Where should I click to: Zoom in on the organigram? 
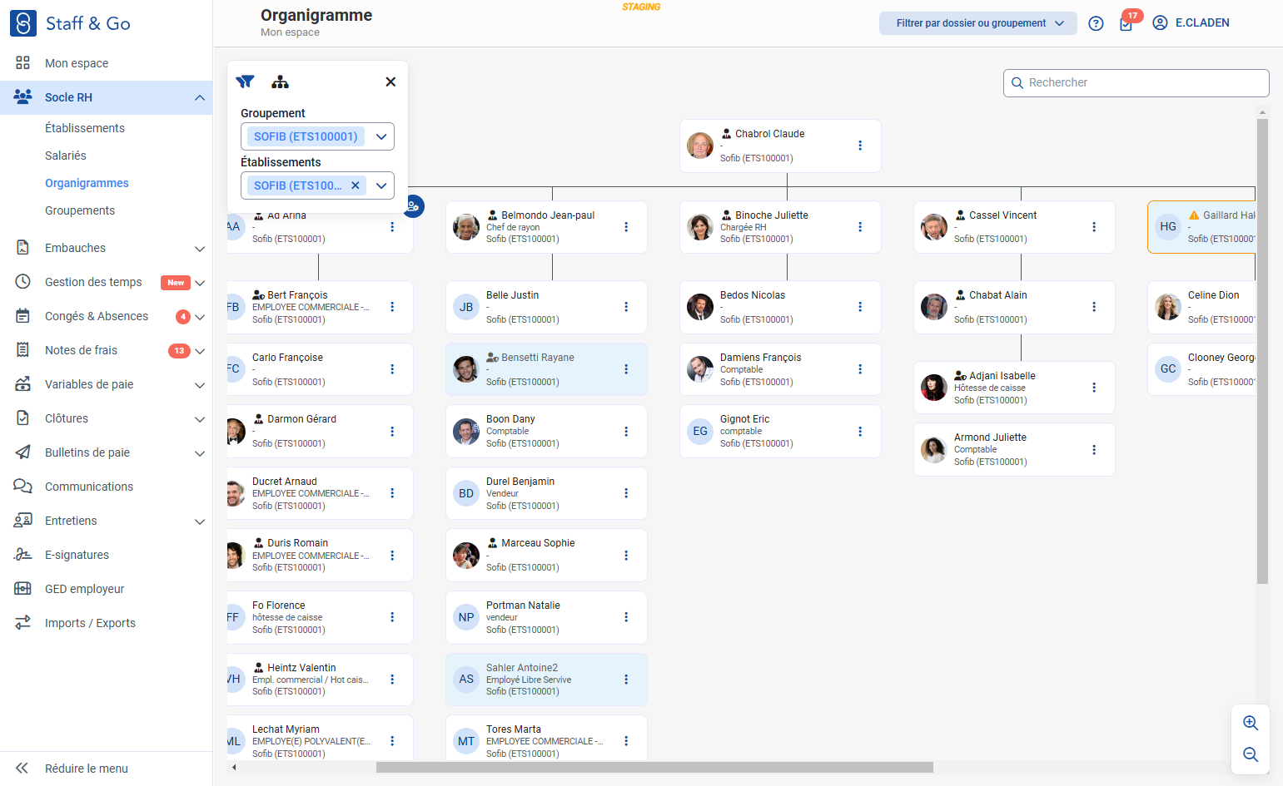(x=1251, y=723)
